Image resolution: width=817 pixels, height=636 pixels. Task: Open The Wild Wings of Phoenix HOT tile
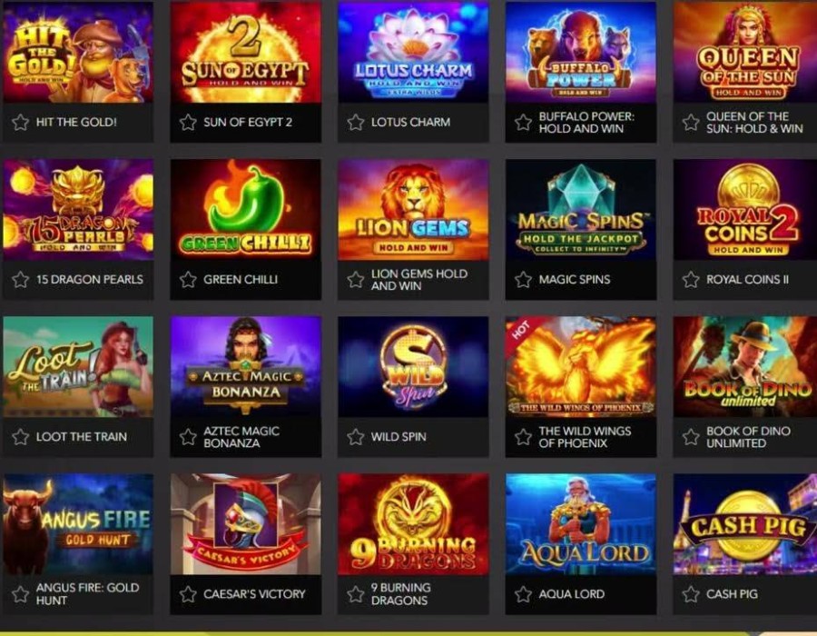coord(581,367)
